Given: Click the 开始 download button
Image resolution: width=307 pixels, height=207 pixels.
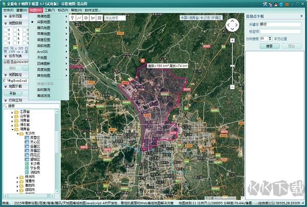Looking at the screenshot, I should coord(12,93).
